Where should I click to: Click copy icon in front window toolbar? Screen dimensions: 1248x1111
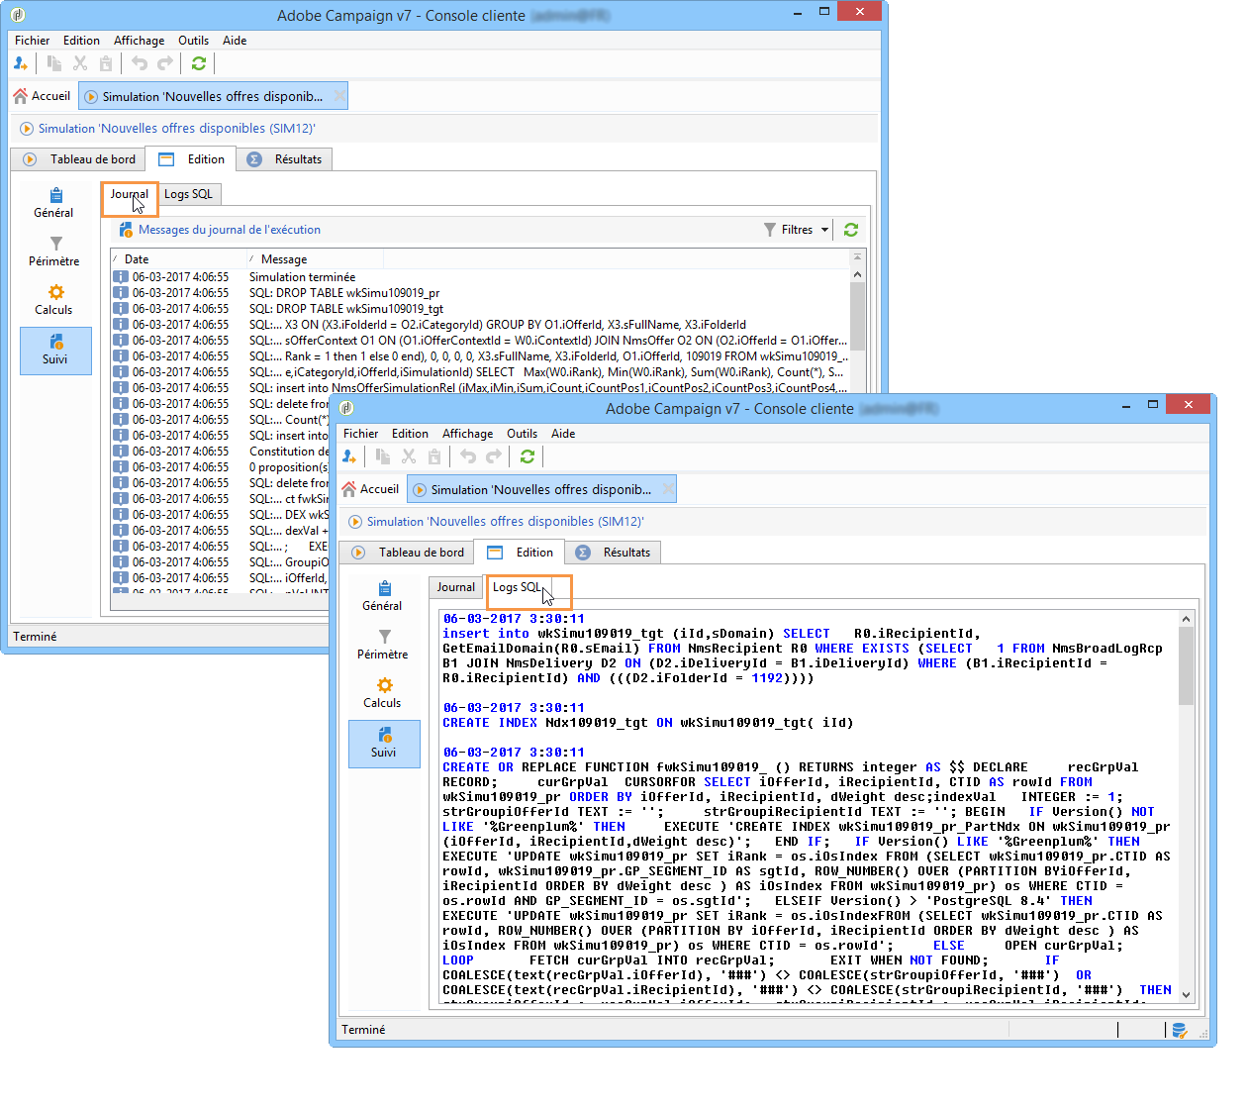tap(383, 456)
